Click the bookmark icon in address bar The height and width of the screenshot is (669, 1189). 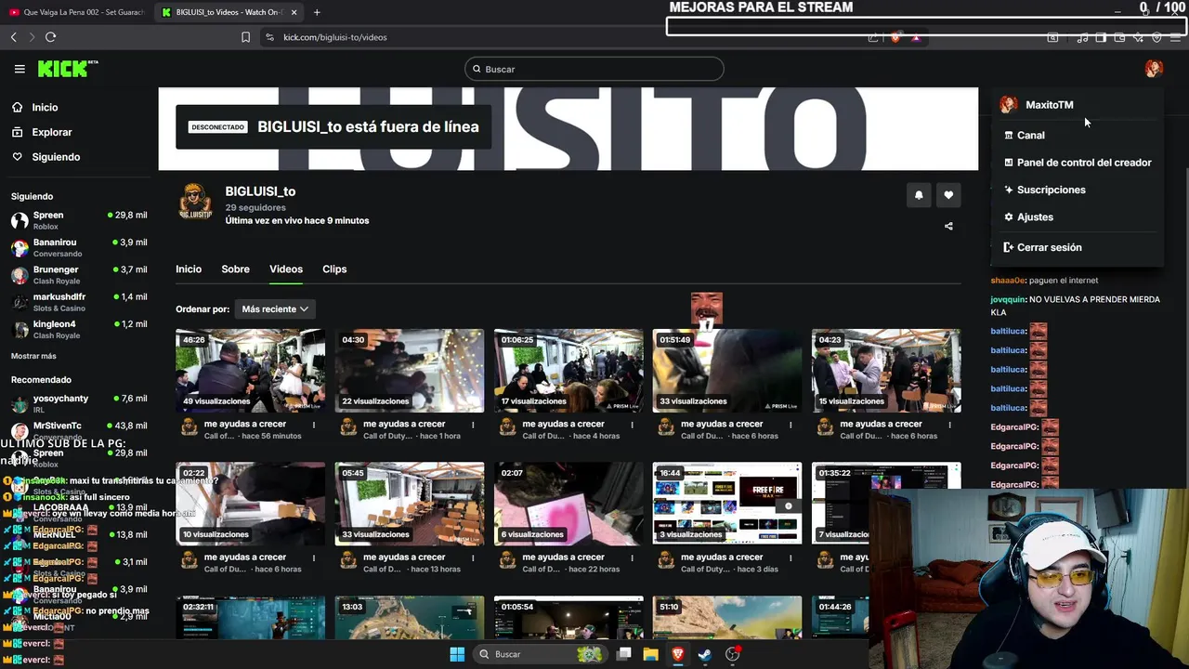pos(245,37)
